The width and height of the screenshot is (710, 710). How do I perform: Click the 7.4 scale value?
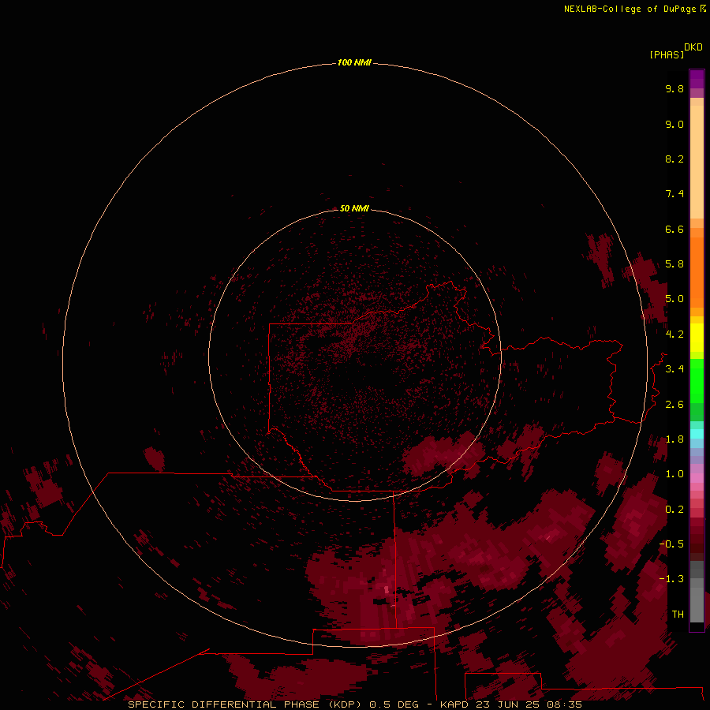tap(674, 194)
